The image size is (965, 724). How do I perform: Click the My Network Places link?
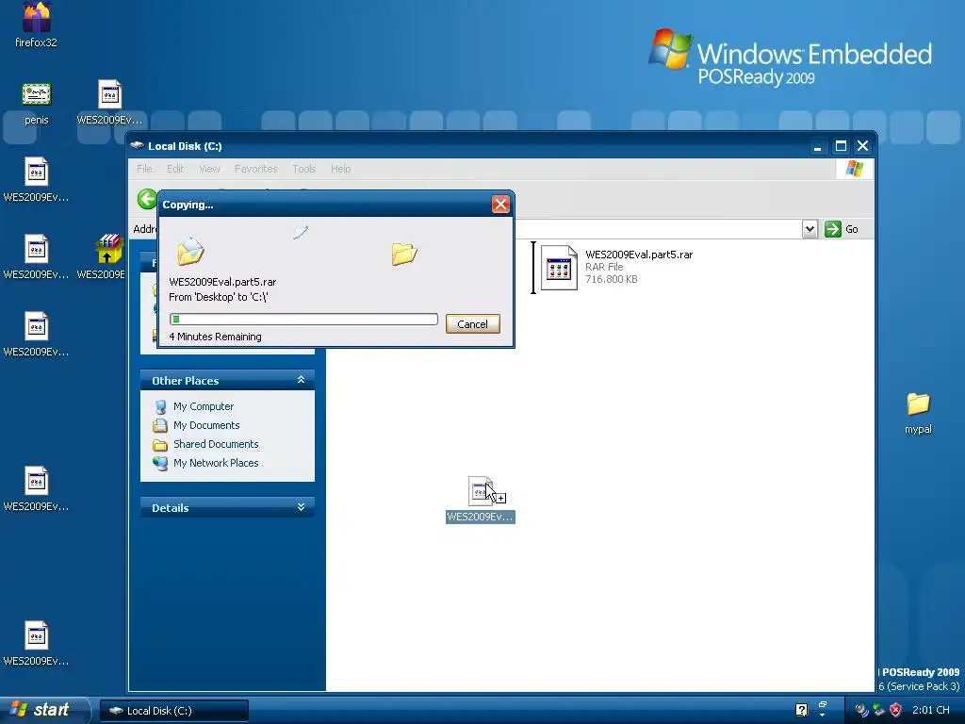[x=216, y=463]
